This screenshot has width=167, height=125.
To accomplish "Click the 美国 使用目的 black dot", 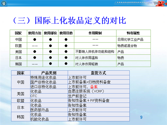I will pos(66,52).
